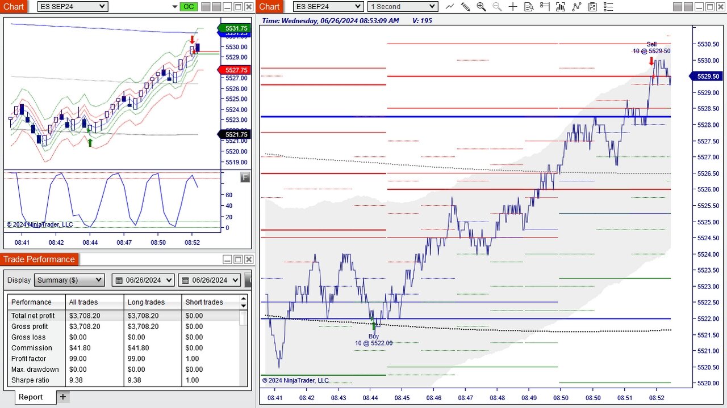Select the Max. drawdown row label
The height and width of the screenshot is (408, 727).
[35, 369]
